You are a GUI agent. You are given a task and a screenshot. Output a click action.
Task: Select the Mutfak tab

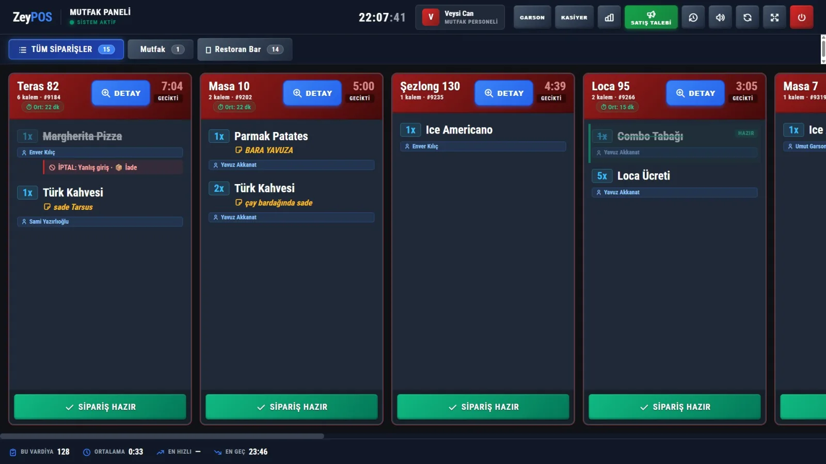pyautogui.click(x=161, y=49)
